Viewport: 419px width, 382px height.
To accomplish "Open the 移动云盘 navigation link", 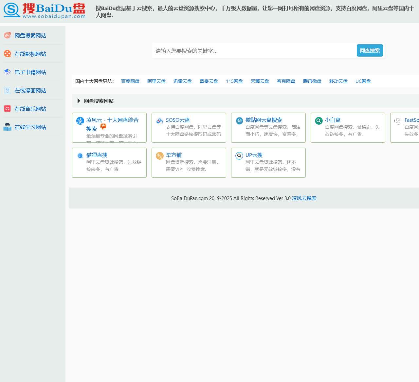I will tap(338, 81).
